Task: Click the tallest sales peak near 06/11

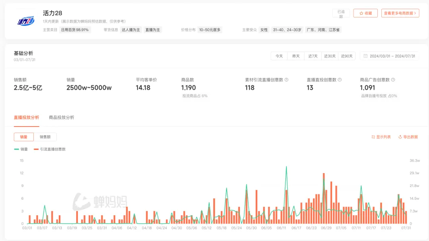Action: click(286, 167)
